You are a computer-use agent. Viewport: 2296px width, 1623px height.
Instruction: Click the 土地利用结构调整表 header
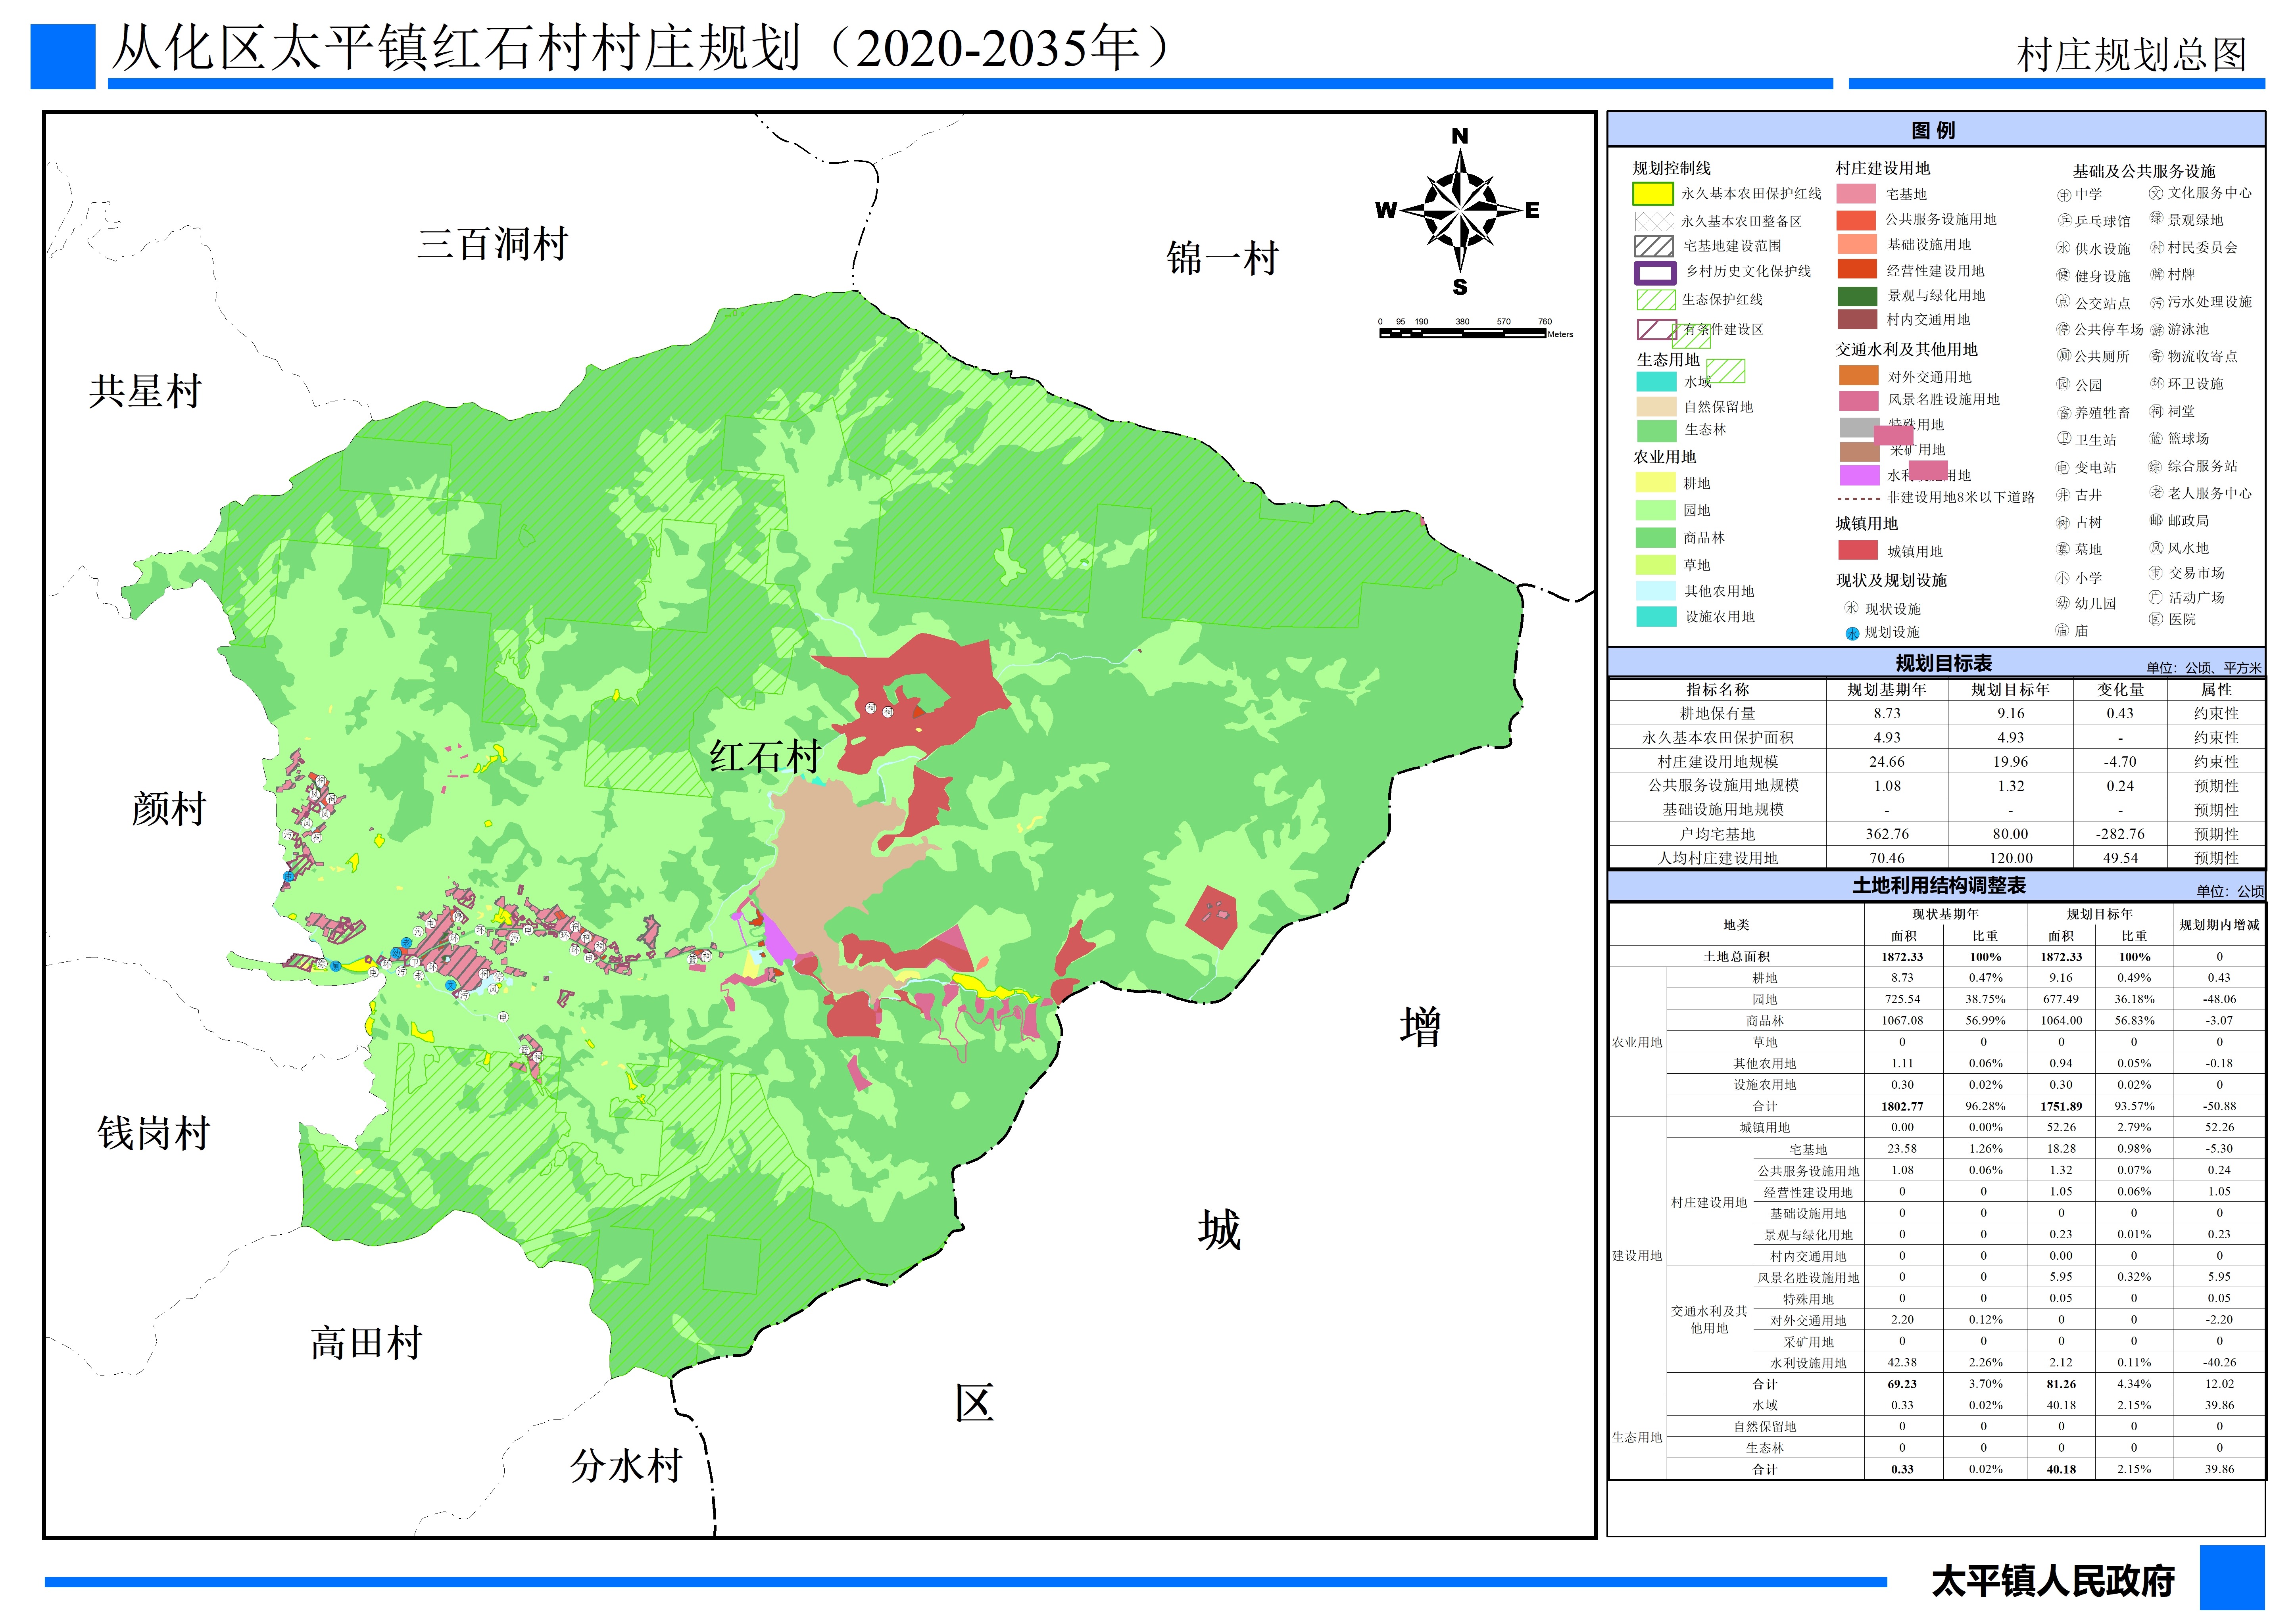(x=1939, y=885)
